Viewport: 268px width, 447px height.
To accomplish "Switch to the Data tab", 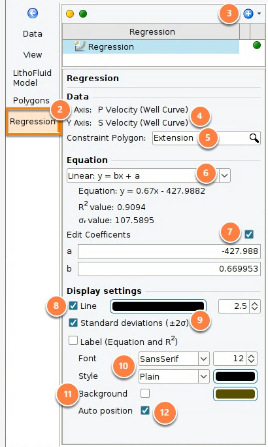I will 33,34.
